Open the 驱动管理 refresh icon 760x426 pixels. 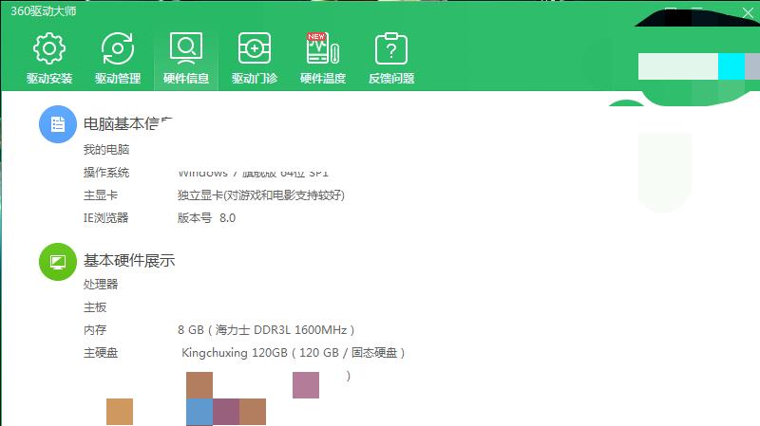[118, 49]
